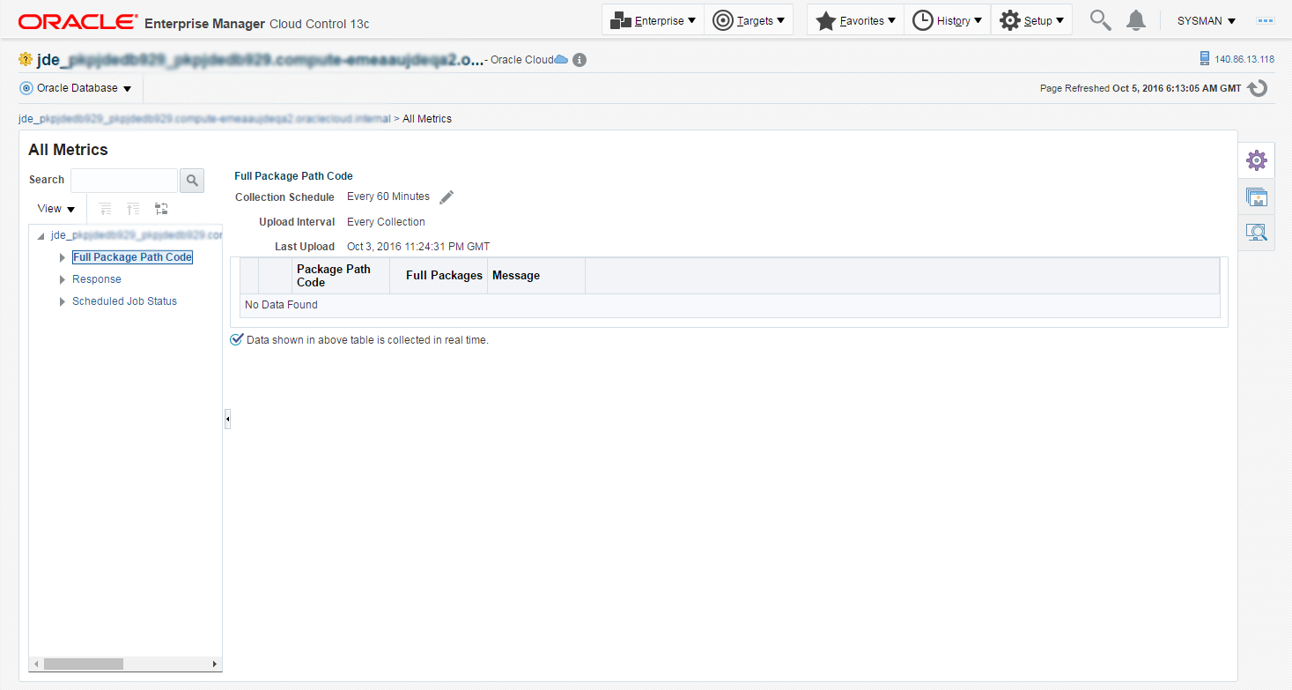Select the Response metric in the tree
The height and width of the screenshot is (690, 1292).
tap(97, 279)
